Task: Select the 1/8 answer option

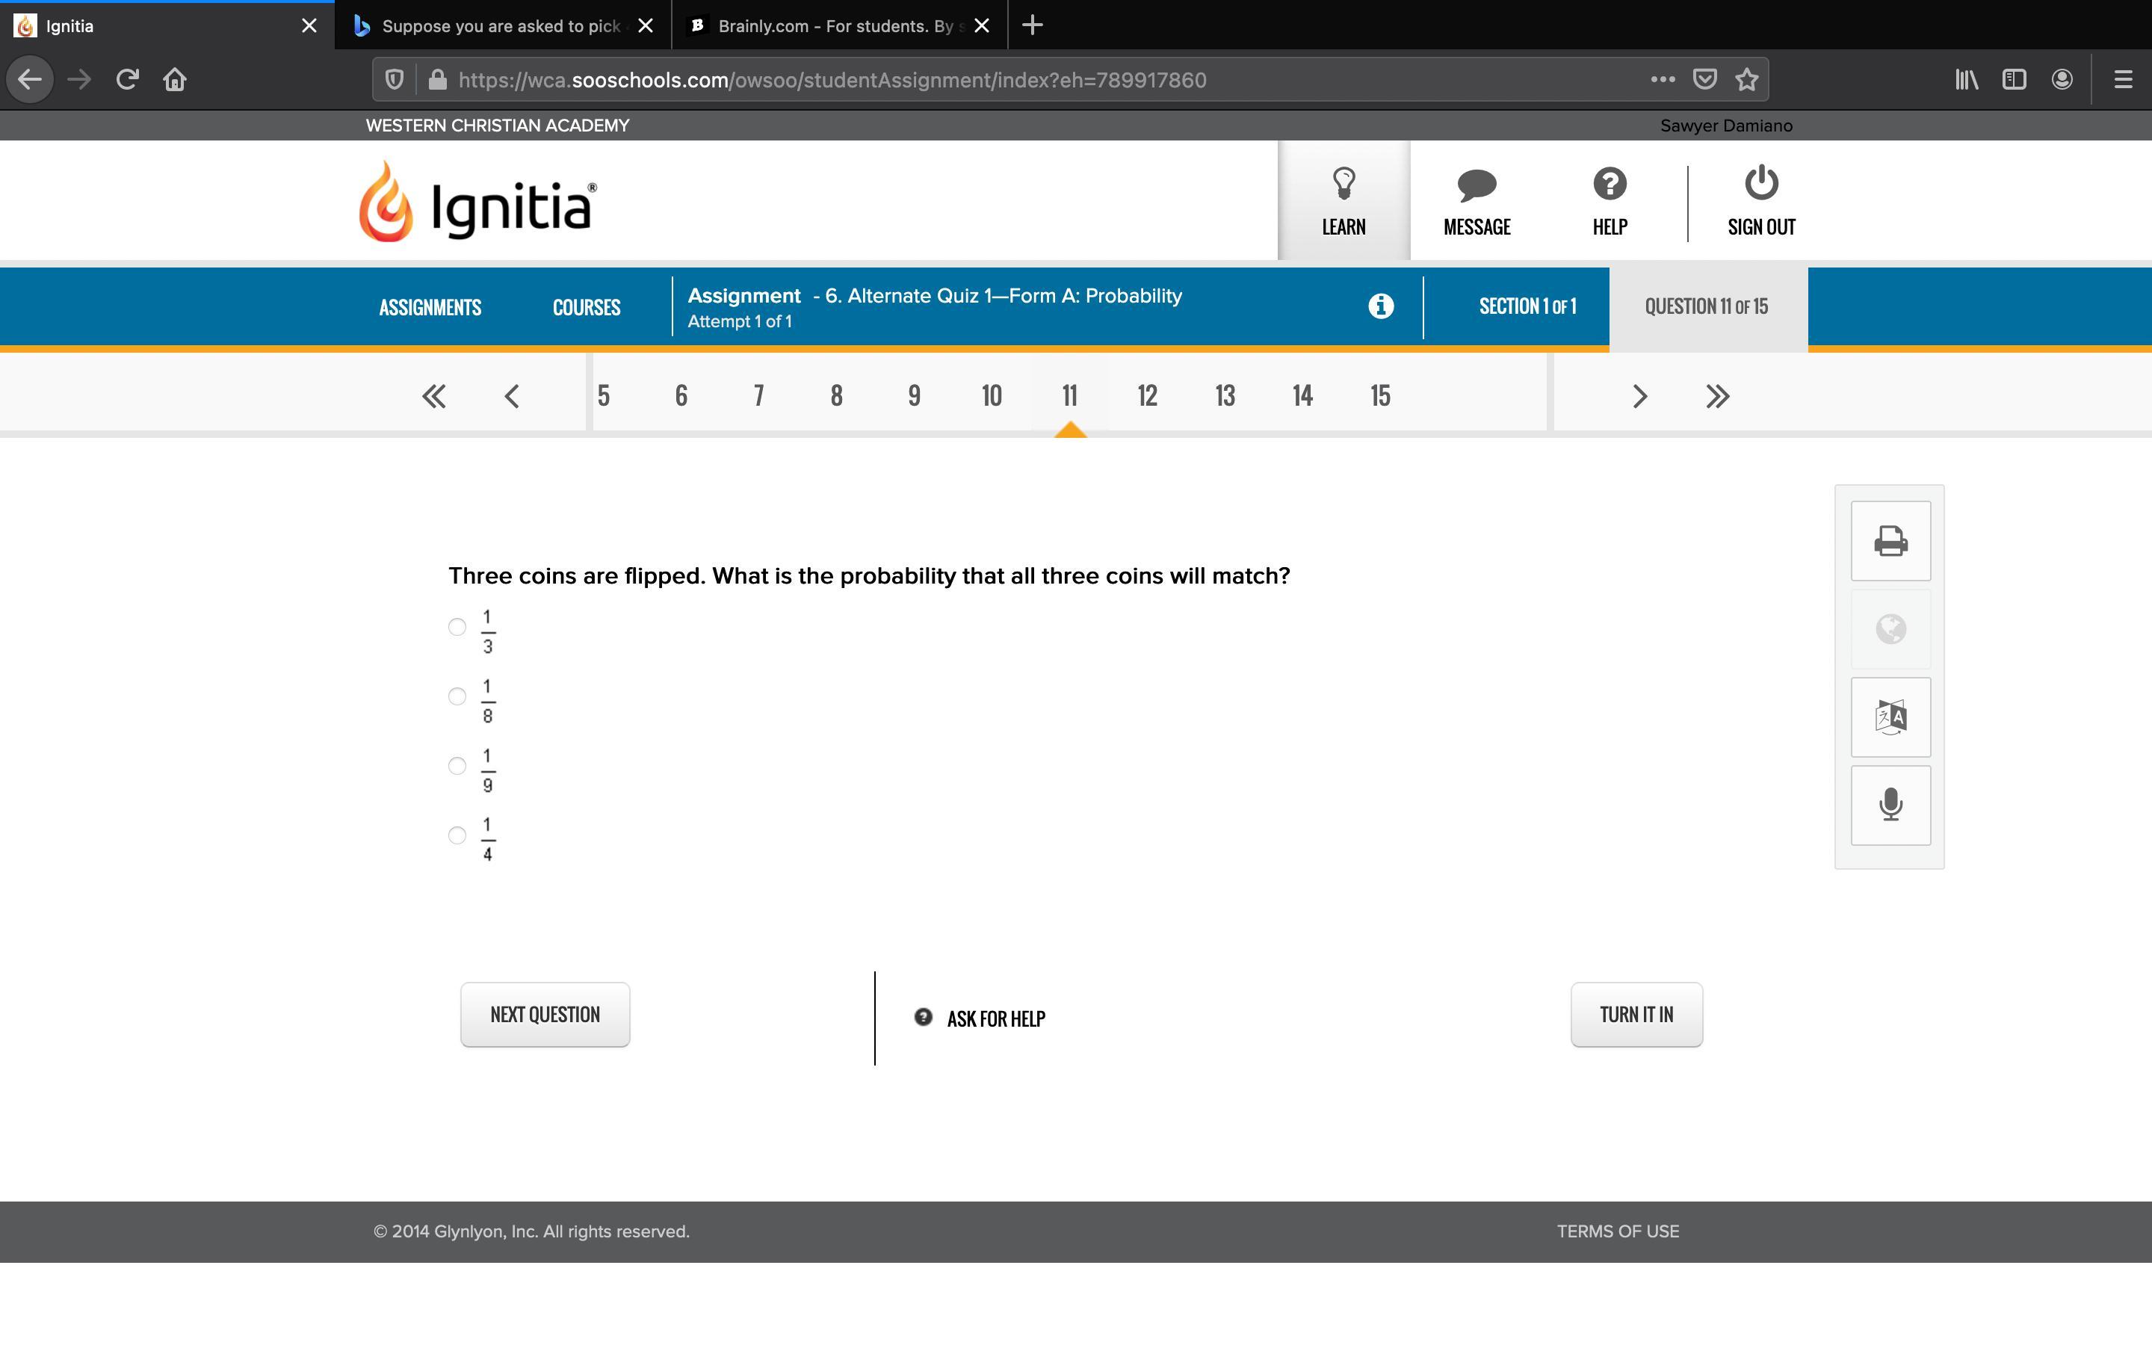Action: [457, 696]
